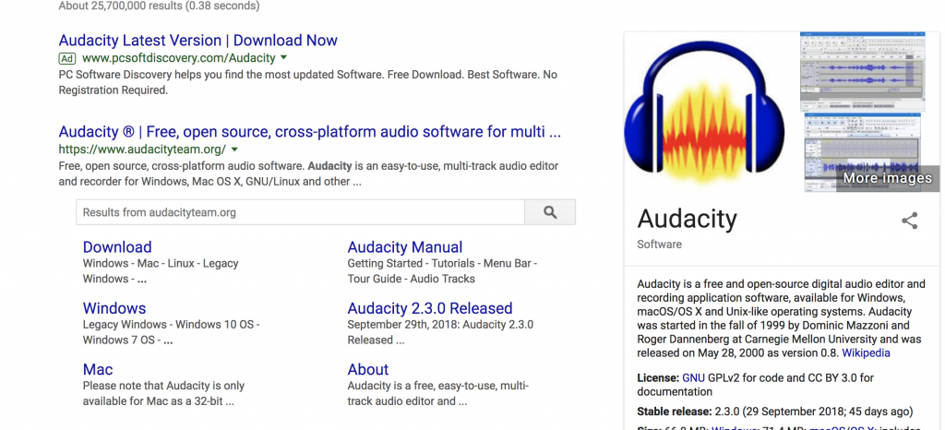Screen dimensions: 945x430
Task: Open Audacity 2.3.0 Released sitelink
Action: 430,308
